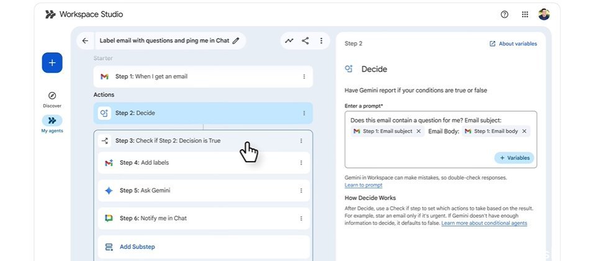596x261 pixels.
Task: Open help from the question mark icon
Action: [x=504, y=14]
